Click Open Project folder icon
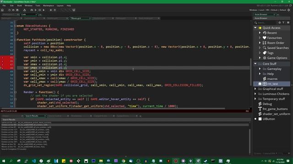The image size is (293, 164). pos(13,10)
